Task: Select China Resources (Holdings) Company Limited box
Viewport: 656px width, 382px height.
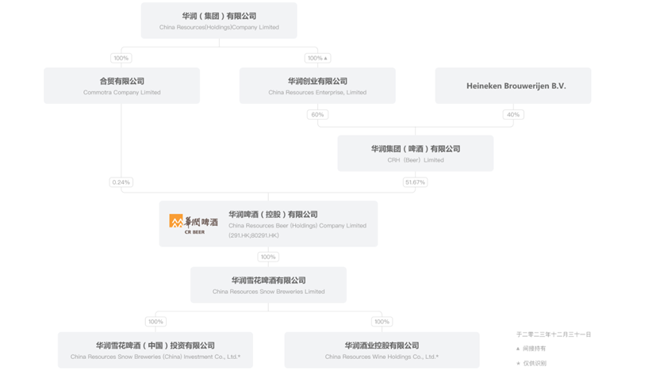Action: click(x=219, y=21)
